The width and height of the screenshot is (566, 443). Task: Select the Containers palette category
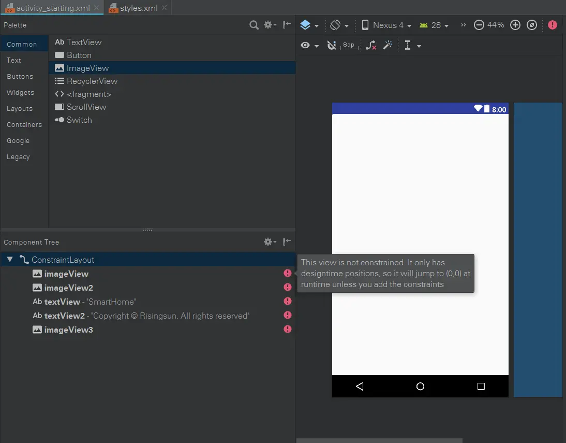(24, 124)
